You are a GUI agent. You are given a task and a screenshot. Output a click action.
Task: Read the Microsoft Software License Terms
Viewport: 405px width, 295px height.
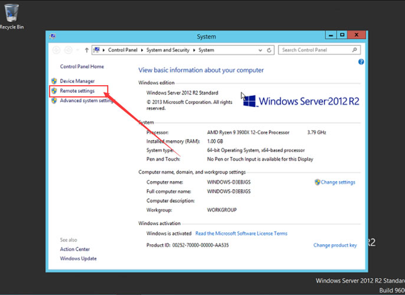[x=241, y=234]
